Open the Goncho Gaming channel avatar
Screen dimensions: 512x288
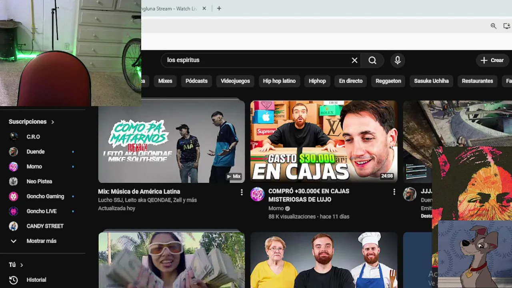[14, 196]
